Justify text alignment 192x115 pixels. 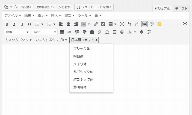point(62,32)
